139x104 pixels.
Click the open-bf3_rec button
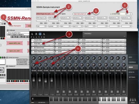(x=15, y=43)
